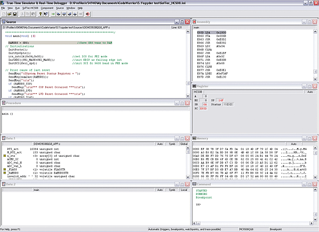The width and height of the screenshot is (319, 232).
Task: Click the Auto button in Register window
Action: pyautogui.click(x=310, y=92)
